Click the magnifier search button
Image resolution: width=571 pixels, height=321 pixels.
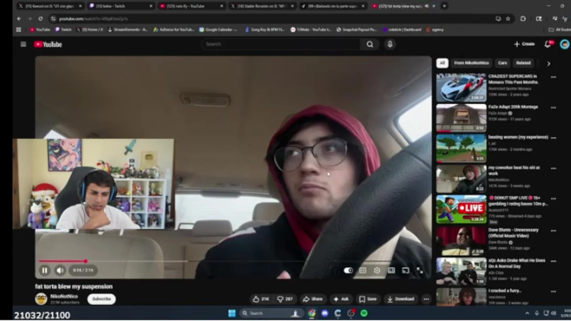click(370, 44)
